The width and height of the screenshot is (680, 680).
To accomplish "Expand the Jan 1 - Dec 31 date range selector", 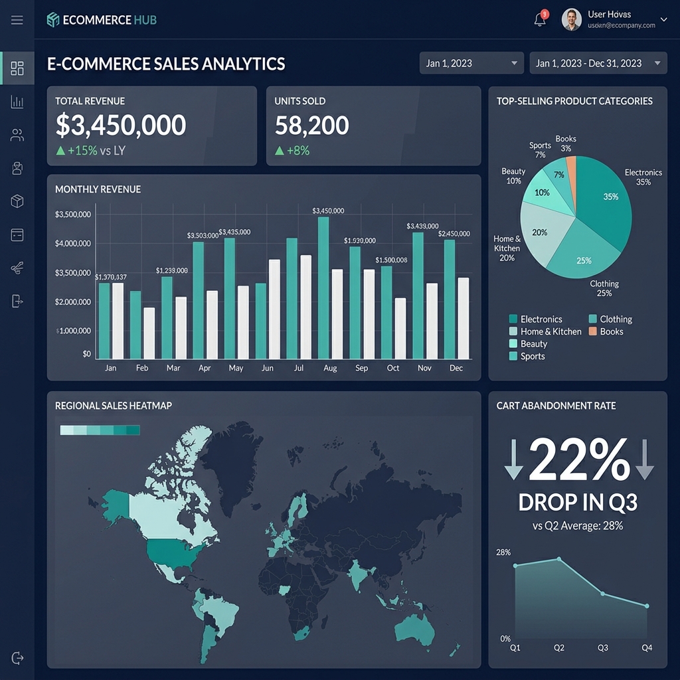I will pos(597,62).
